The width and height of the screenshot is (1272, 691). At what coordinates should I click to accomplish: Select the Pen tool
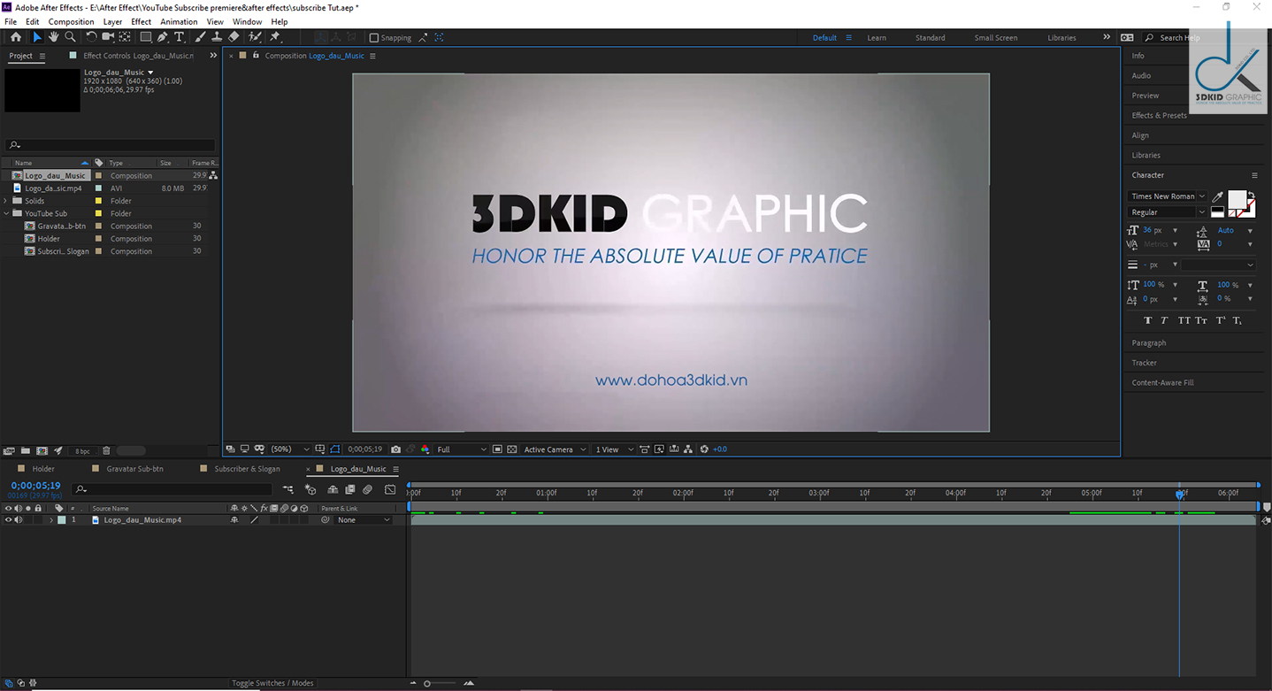[162, 37]
